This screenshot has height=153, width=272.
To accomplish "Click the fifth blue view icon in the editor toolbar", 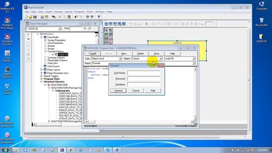I will tap(124, 24).
